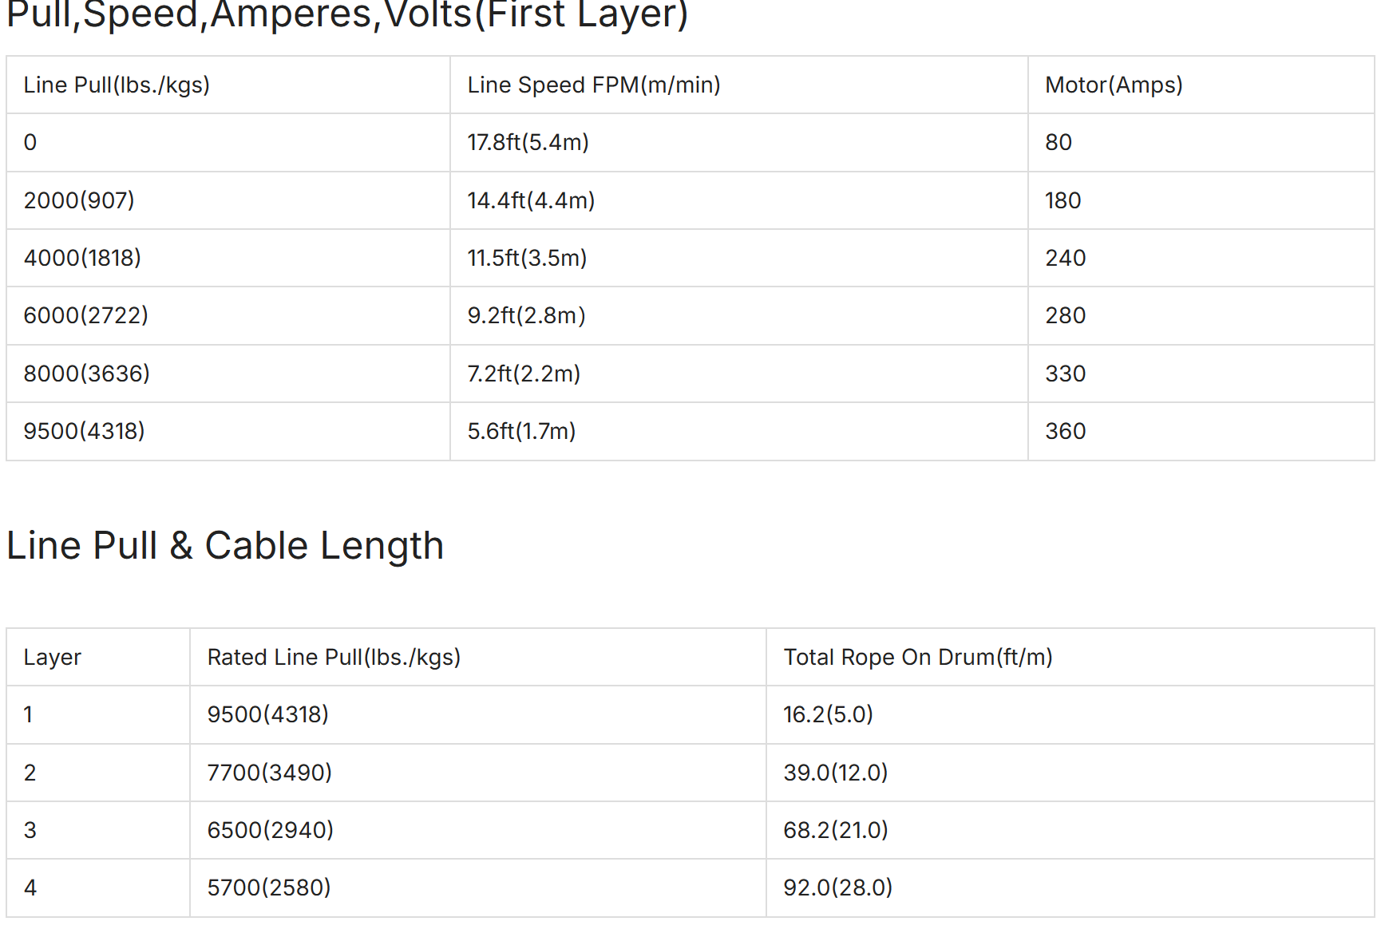Screen dimensions: 1385x933
Task: Click the 16.2(5.0) rope length cell
Action: click(1070, 714)
